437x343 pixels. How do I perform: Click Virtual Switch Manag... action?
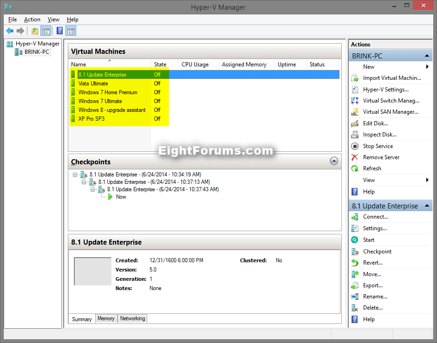coord(391,101)
